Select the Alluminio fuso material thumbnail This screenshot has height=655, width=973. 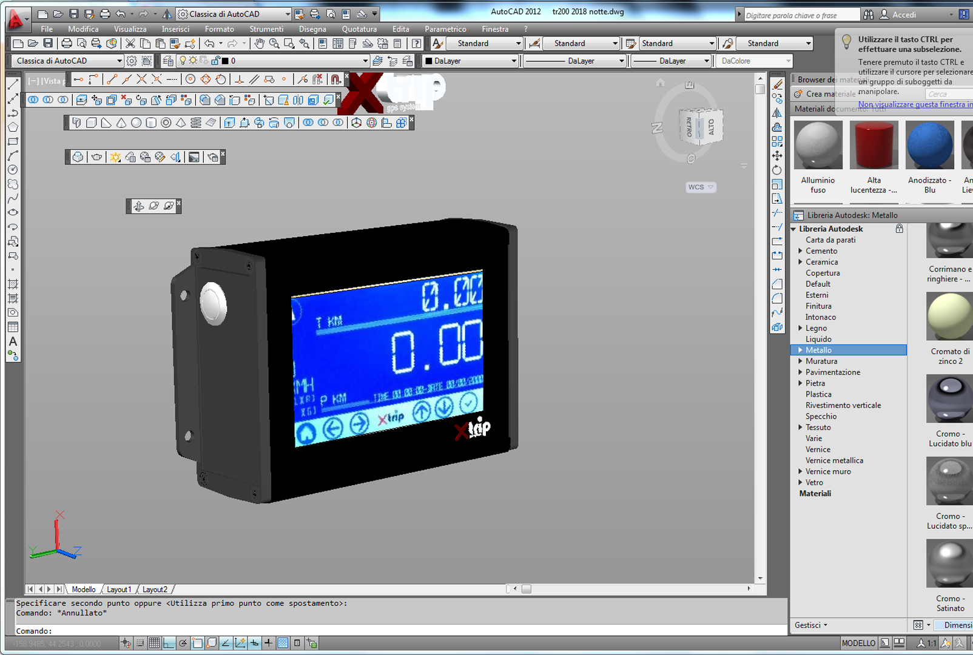tap(818, 145)
